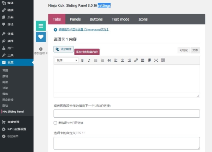
Task: Enter distraction-free fullscreen mode
Action: pyautogui.click(x=156, y=60)
